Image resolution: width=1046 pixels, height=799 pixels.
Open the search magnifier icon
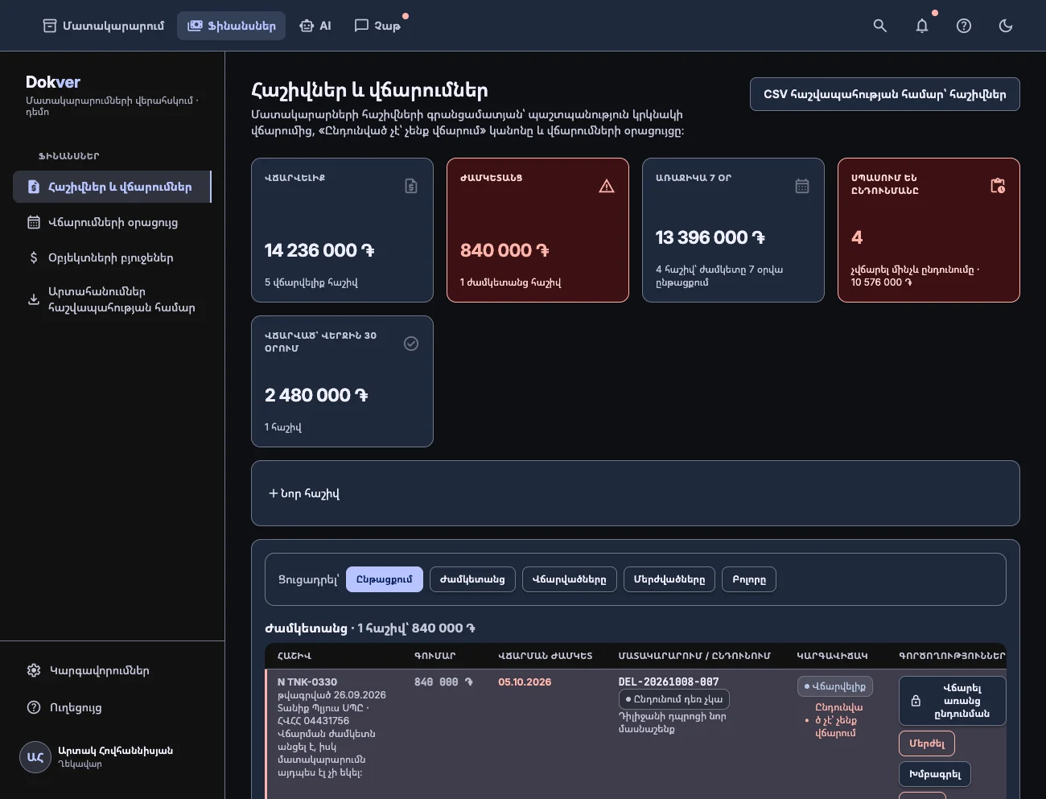click(880, 26)
